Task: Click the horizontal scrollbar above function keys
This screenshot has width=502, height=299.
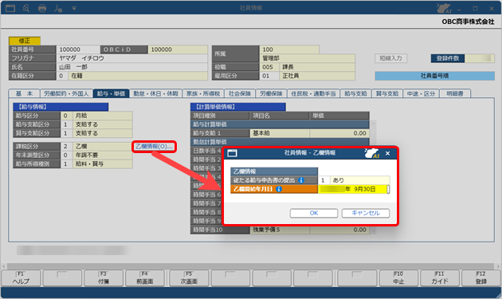Action: tap(251, 266)
